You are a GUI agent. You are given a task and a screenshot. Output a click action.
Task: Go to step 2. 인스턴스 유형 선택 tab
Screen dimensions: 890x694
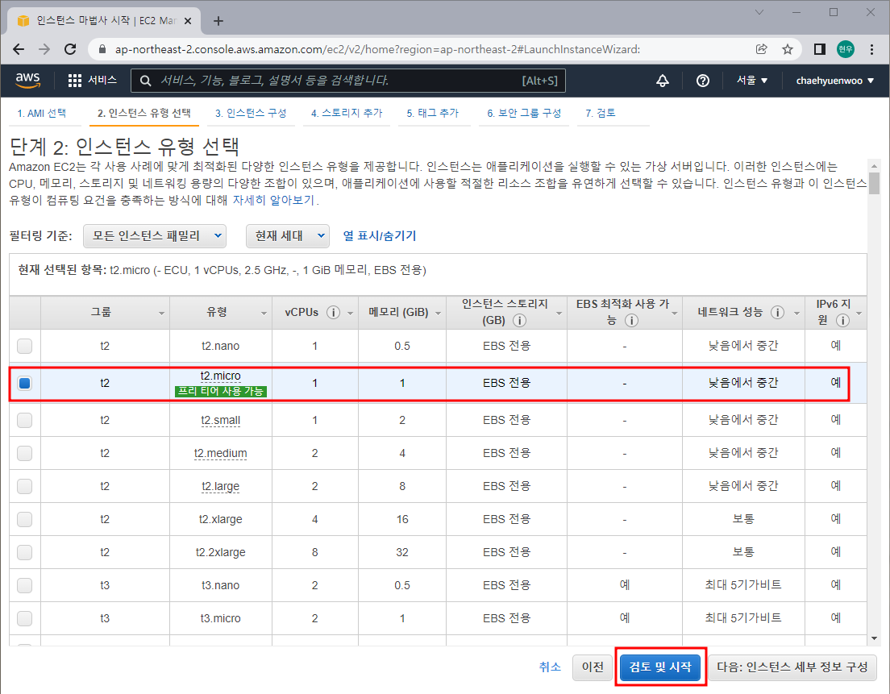[x=144, y=113]
